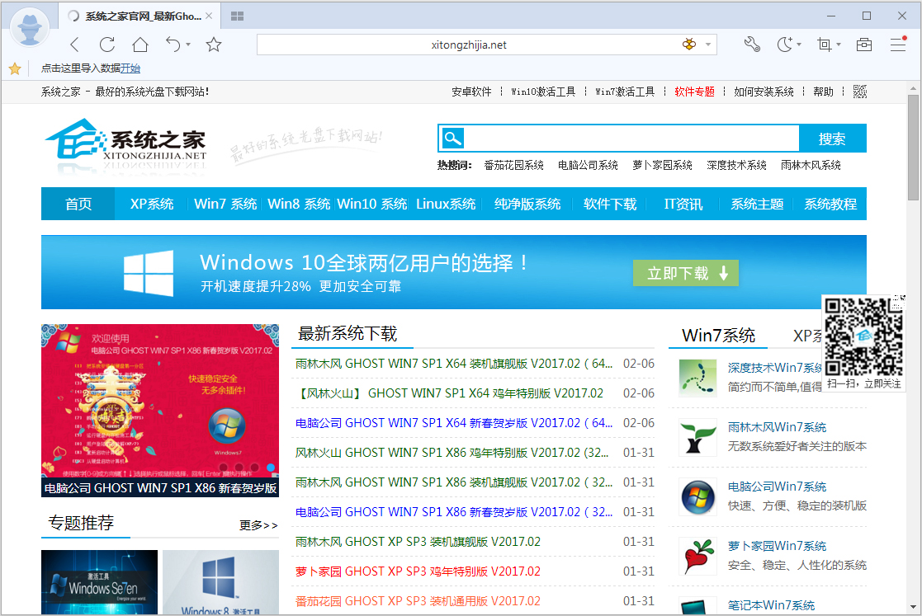Reload the current page
Viewport: 922px width, 616px height.
[107, 45]
